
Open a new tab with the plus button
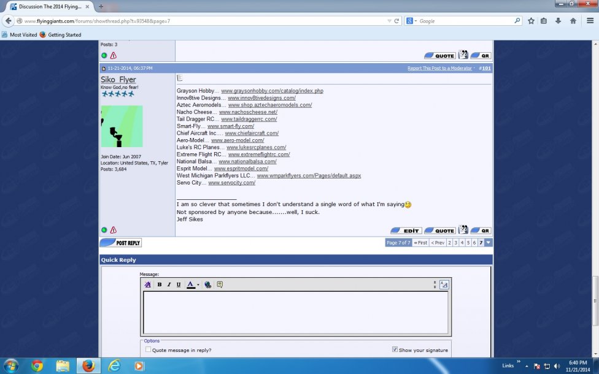tap(101, 7)
